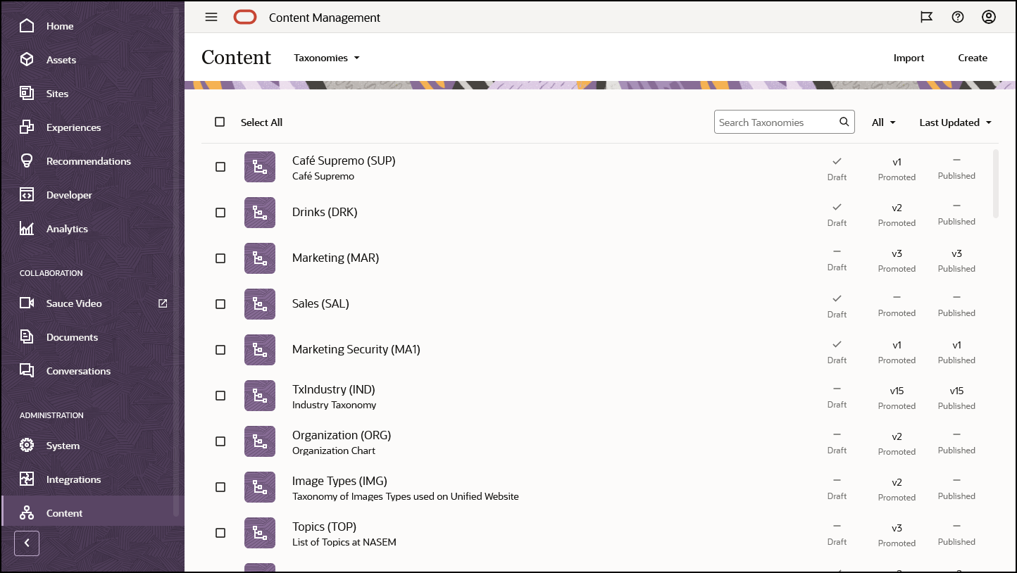Open Analytics in the navigation

click(x=67, y=229)
